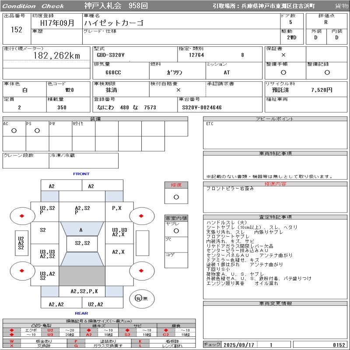Click the PS equipment circle mark
This screenshot has height=350, width=350.
pyautogui.click(x=37, y=130)
